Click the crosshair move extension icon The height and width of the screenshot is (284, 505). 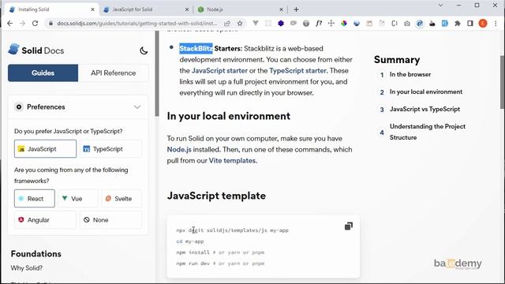tap(331, 23)
